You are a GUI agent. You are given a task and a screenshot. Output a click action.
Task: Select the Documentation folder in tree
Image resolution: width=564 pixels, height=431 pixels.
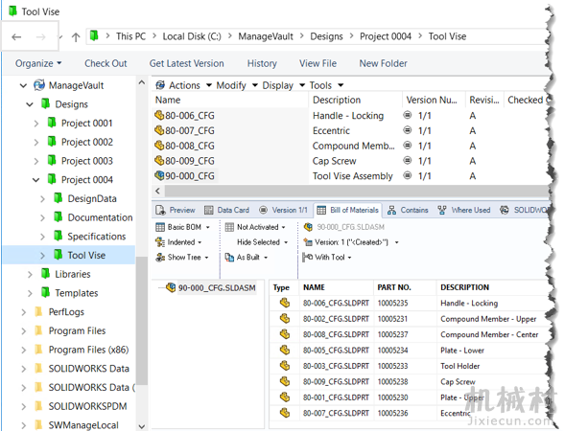click(x=100, y=217)
